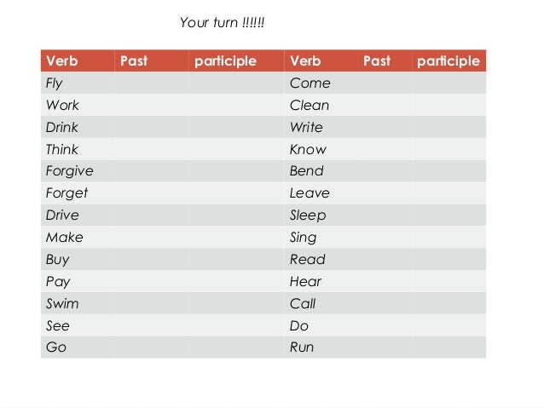Click the empty participle cell beside 'Think'
Viewport: 544px width, 408px height.
(236, 149)
